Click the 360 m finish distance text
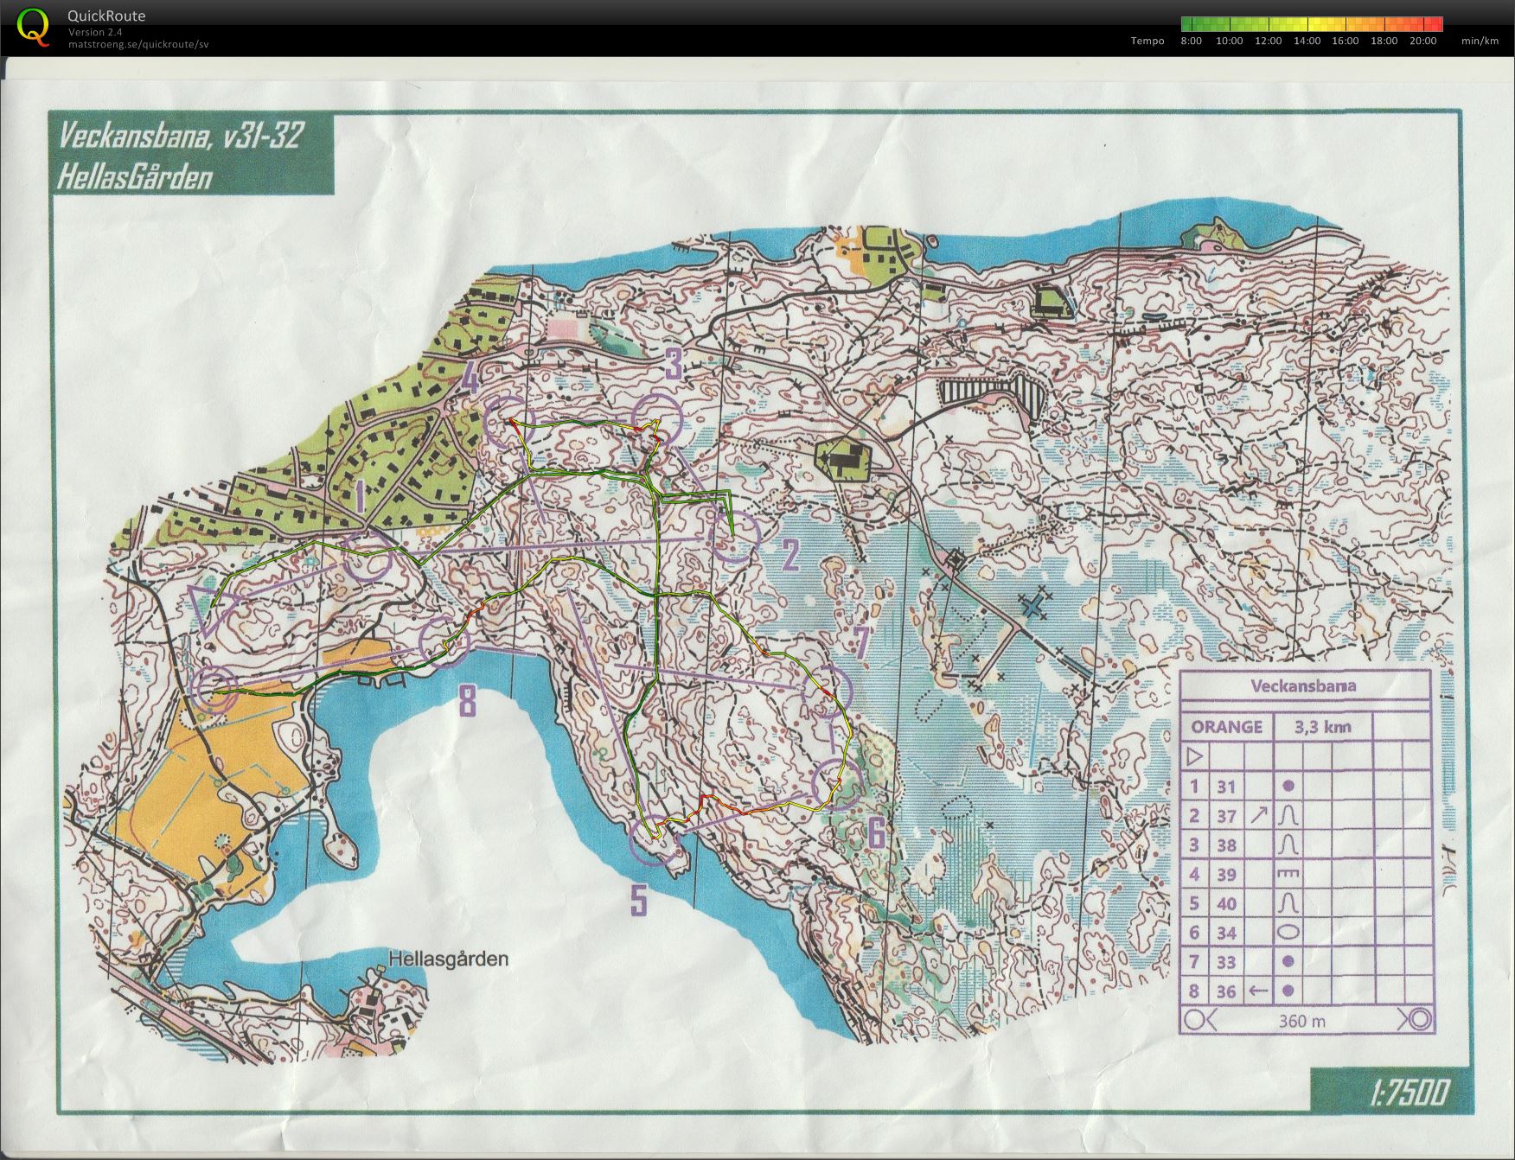Screen dimensions: 1515x1160 (x=1302, y=1021)
